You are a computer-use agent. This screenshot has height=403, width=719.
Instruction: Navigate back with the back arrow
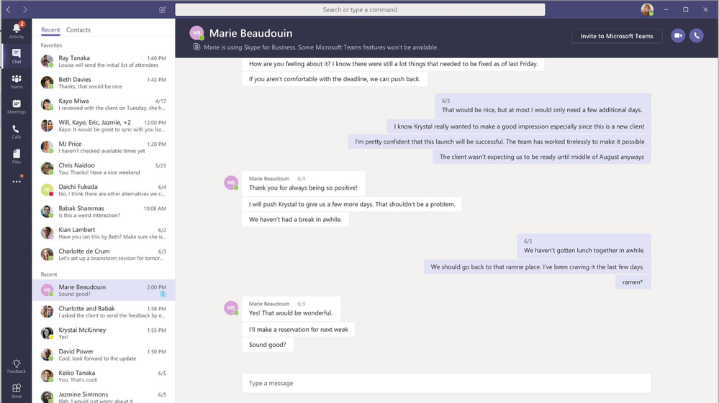[9, 10]
